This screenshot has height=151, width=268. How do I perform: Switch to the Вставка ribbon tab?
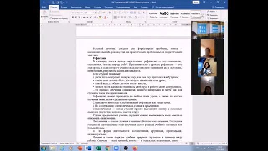pyautogui.click(x=64, y=7)
